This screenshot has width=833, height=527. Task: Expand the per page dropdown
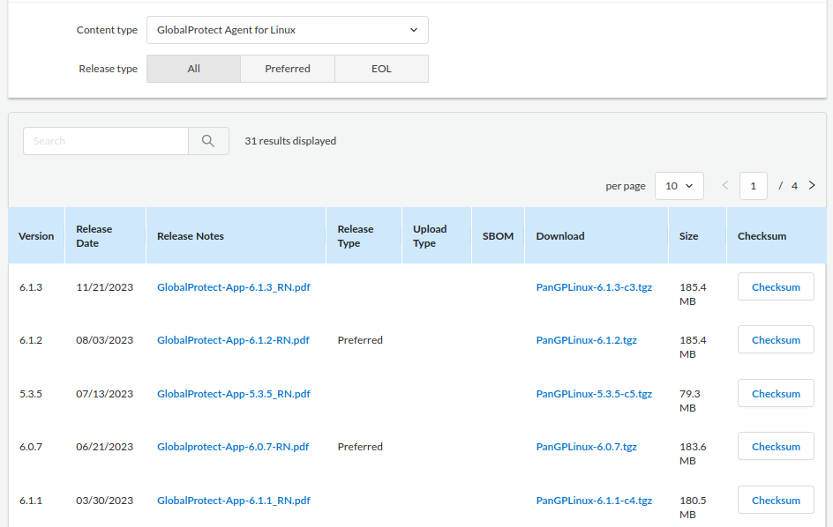click(x=679, y=186)
